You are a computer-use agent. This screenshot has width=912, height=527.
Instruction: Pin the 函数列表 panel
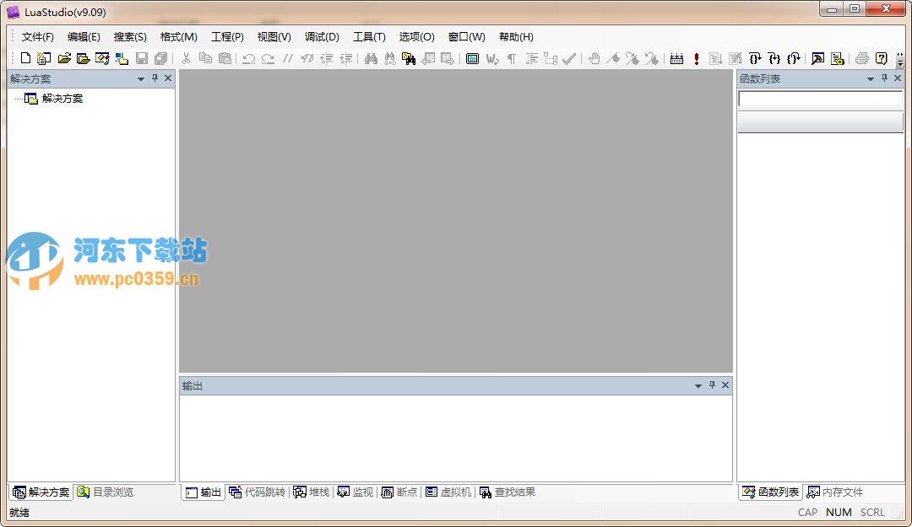coord(884,78)
